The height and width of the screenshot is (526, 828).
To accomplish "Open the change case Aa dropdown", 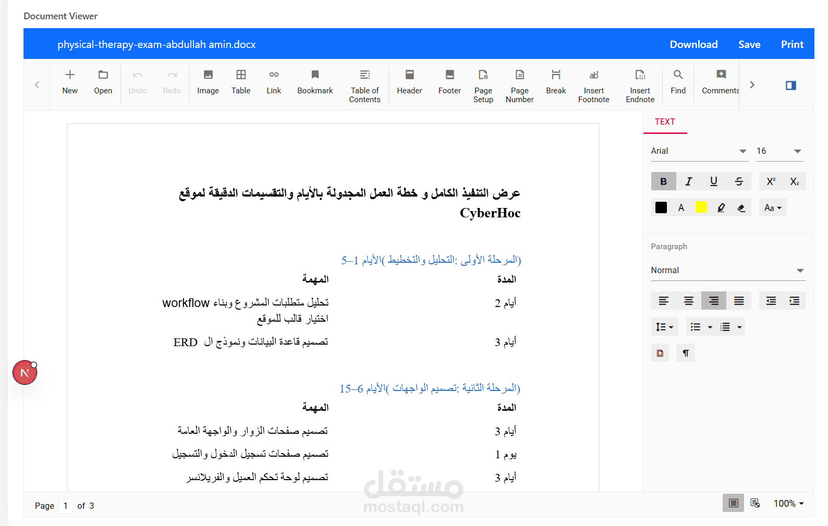I will (x=773, y=207).
